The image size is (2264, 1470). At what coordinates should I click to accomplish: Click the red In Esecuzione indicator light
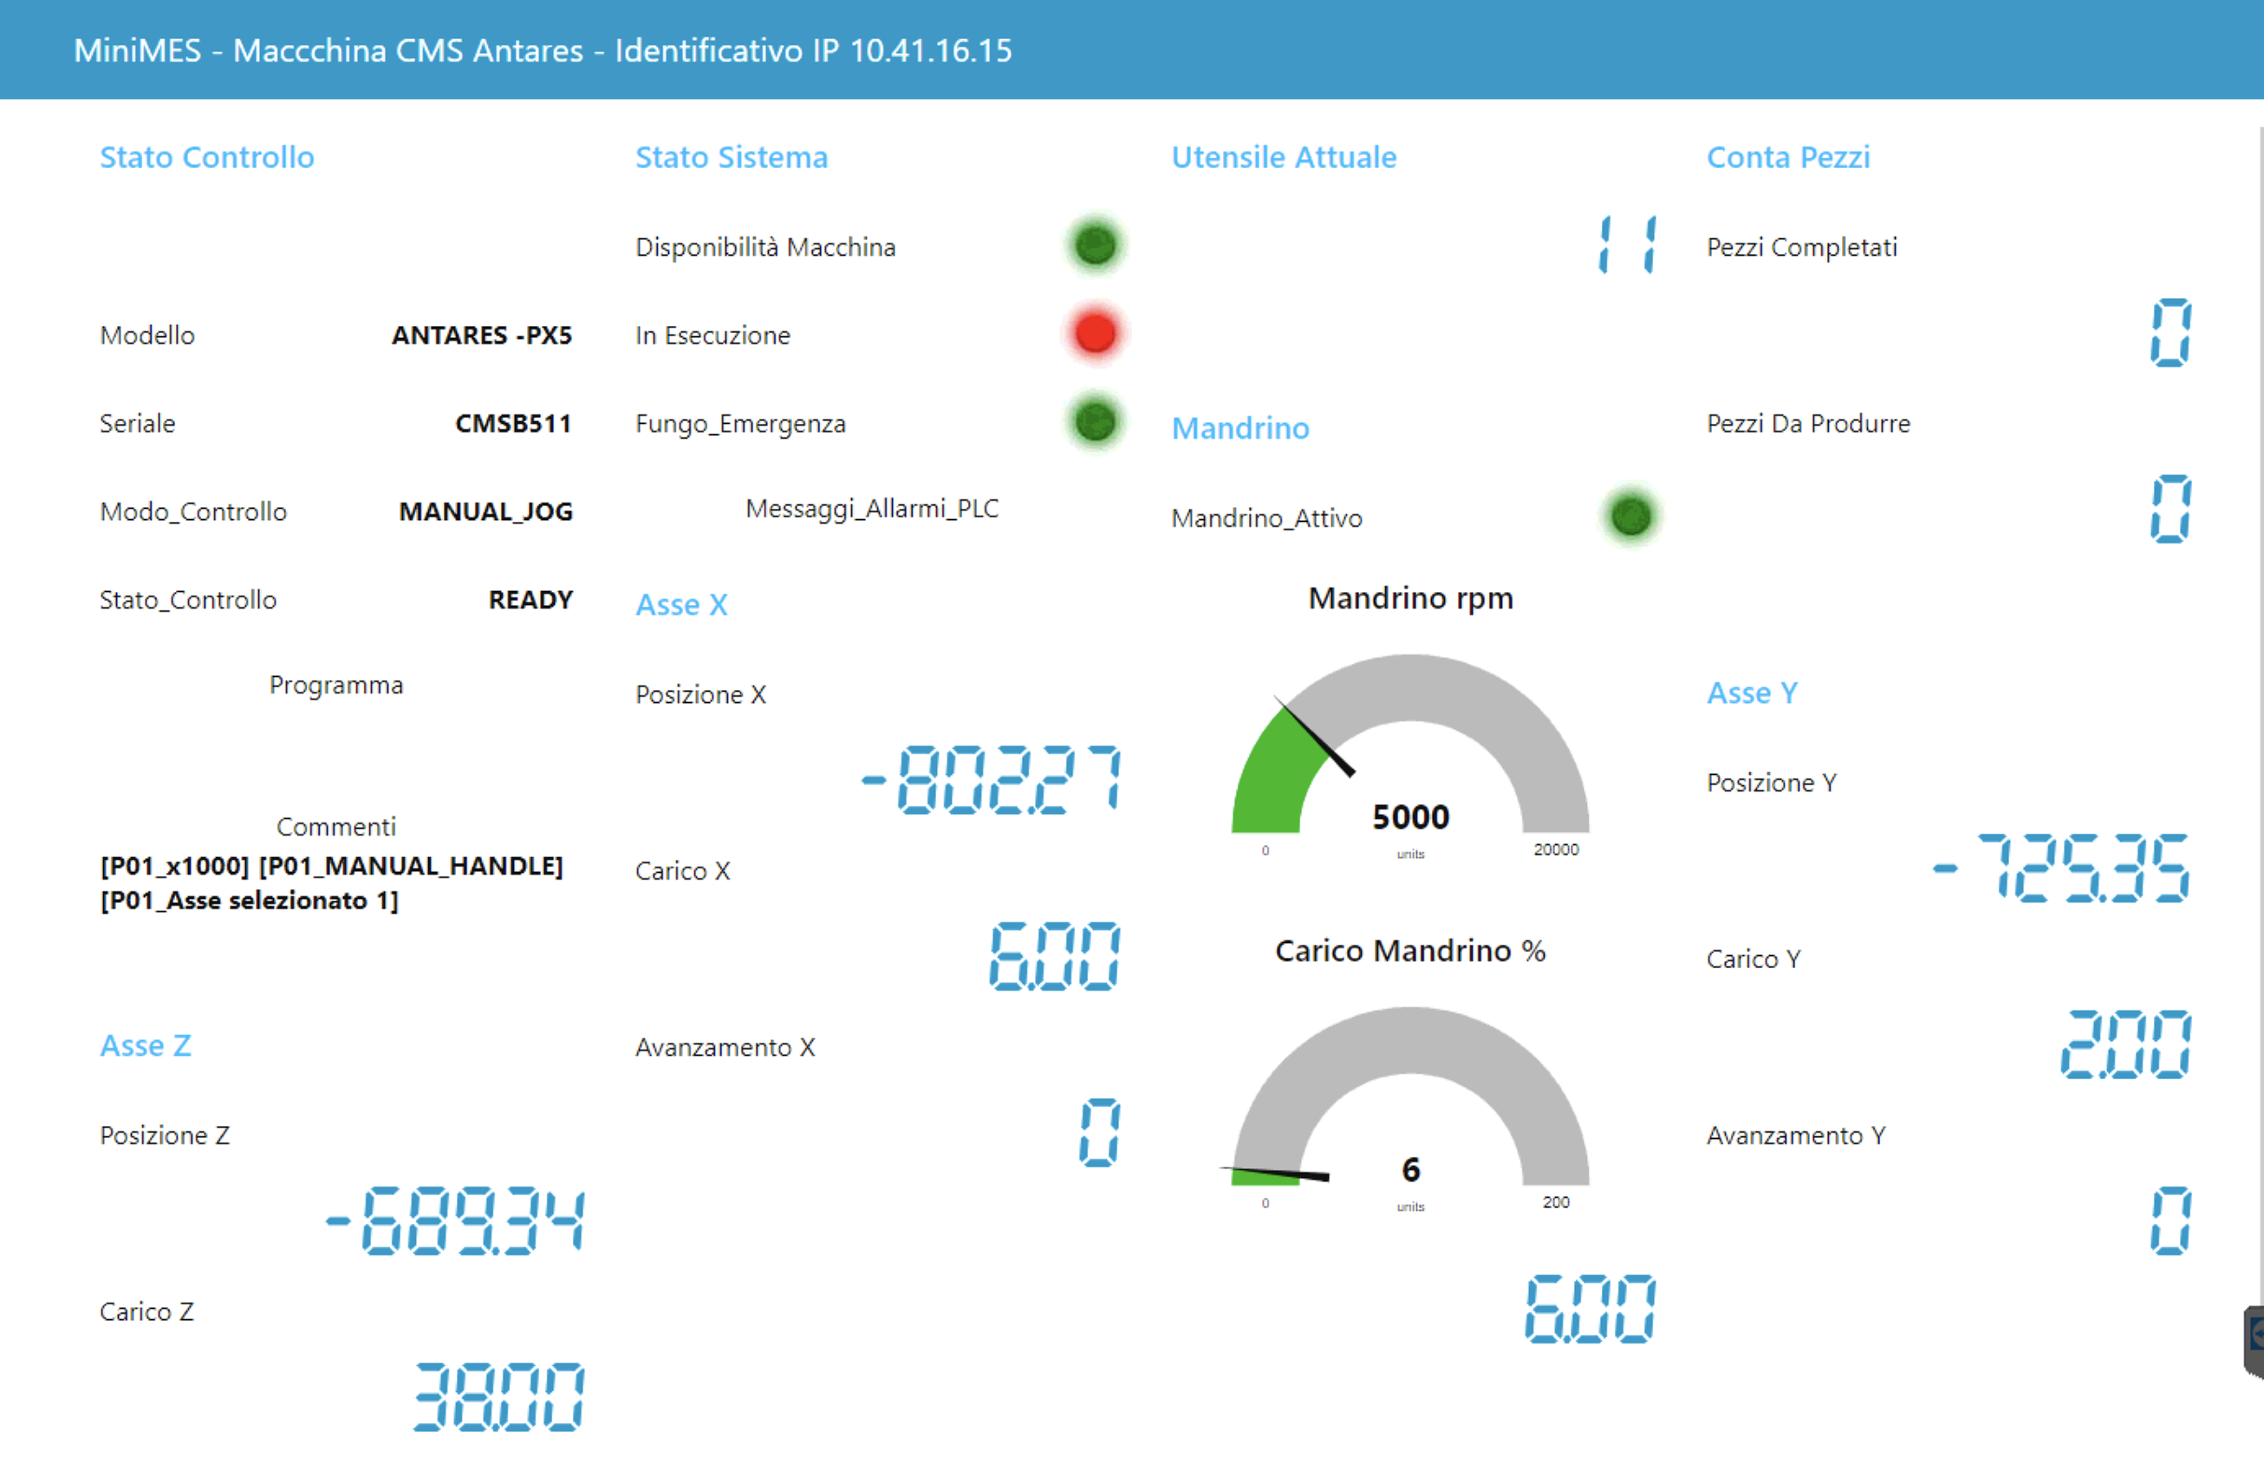(1095, 334)
